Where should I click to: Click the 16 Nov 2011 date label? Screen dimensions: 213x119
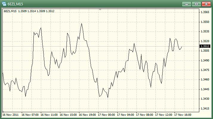point(10,115)
